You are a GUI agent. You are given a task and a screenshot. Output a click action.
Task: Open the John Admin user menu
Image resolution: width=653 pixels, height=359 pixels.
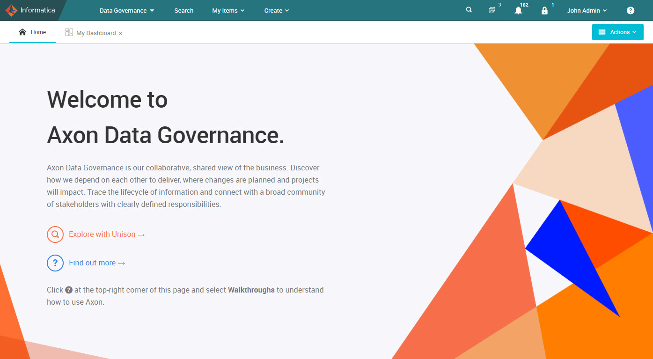587,10
